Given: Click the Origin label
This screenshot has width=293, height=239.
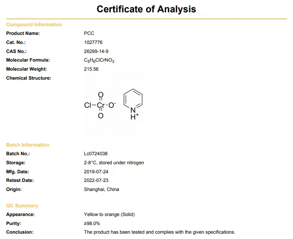Looking at the screenshot, I should click(x=14, y=190).
